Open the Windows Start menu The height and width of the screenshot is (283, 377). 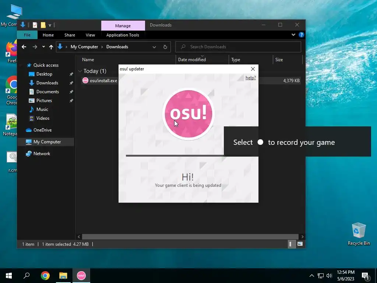[9, 276]
